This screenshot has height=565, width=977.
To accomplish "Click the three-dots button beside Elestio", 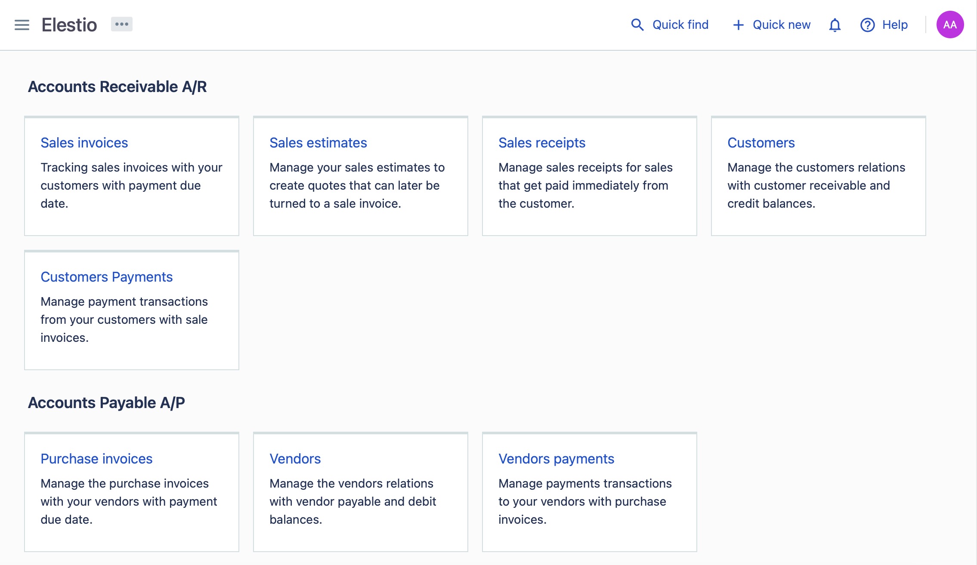I will pyautogui.click(x=122, y=24).
